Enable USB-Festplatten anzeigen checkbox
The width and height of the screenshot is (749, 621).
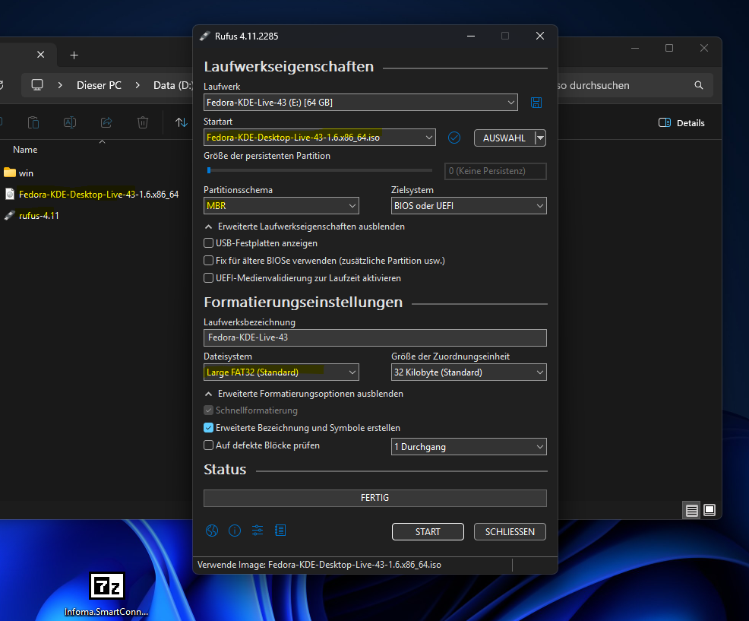(x=209, y=243)
